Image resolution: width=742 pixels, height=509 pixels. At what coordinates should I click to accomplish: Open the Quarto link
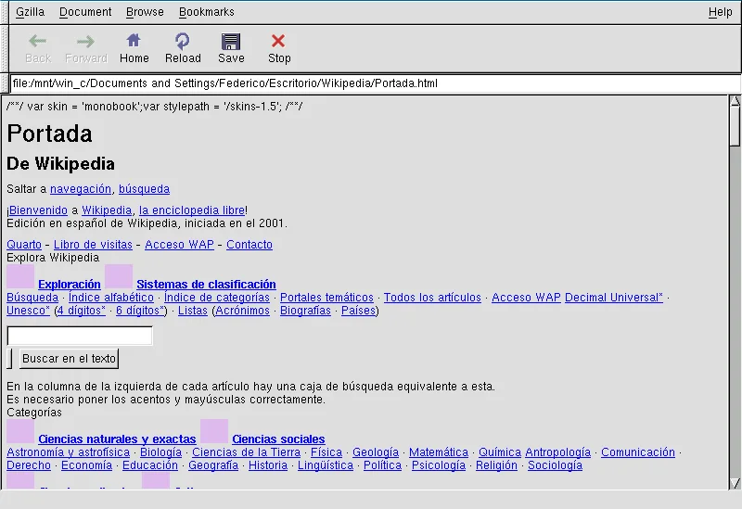tap(24, 245)
